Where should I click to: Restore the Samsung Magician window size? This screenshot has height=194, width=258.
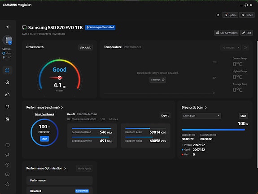tap(246, 5)
